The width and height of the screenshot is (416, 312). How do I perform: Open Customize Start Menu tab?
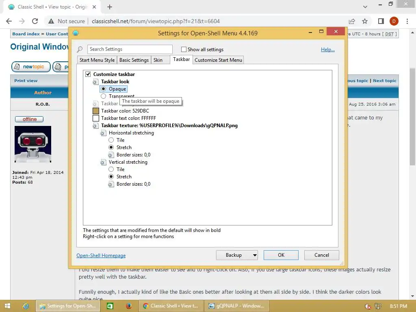[218, 60]
